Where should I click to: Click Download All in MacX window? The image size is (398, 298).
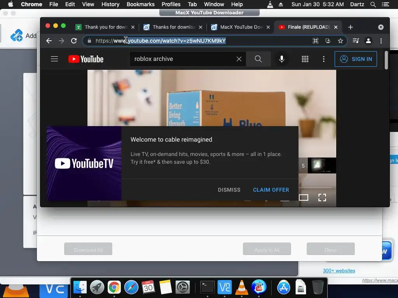tap(88, 249)
